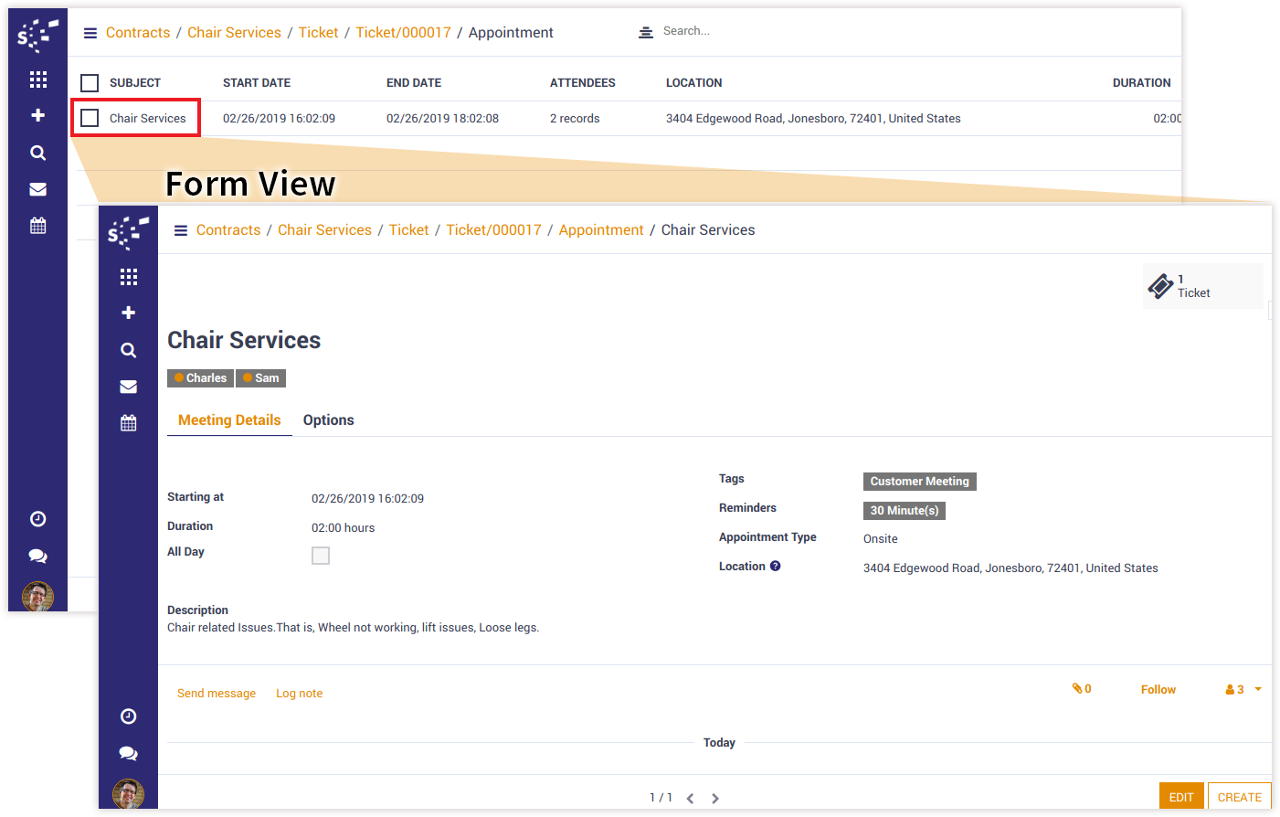Open search from the form view sidebar
1280x817 pixels.
point(129,350)
